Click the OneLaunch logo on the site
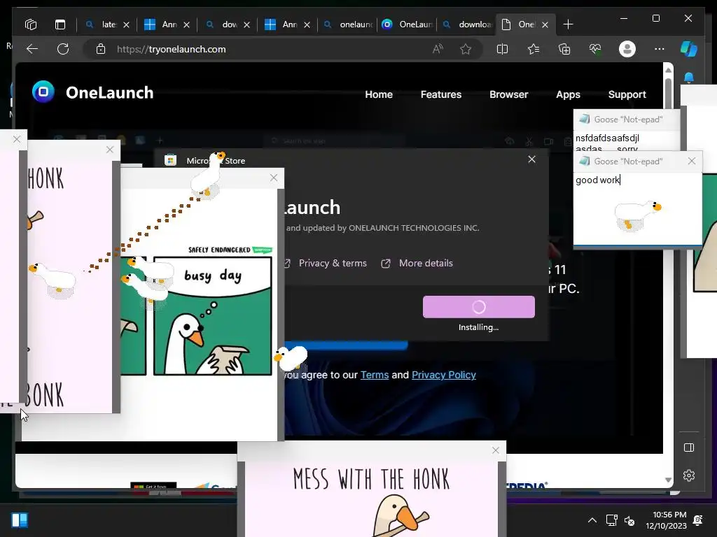The width and height of the screenshot is (717, 537). point(93,92)
